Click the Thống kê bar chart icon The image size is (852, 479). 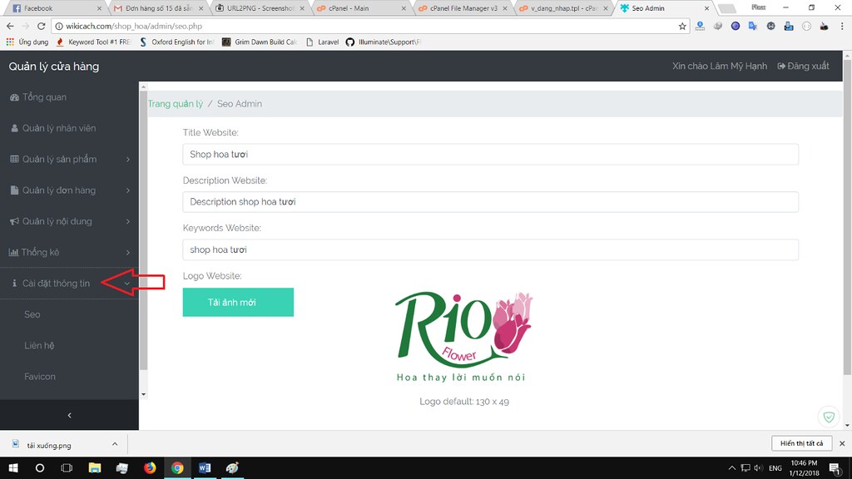pos(13,252)
